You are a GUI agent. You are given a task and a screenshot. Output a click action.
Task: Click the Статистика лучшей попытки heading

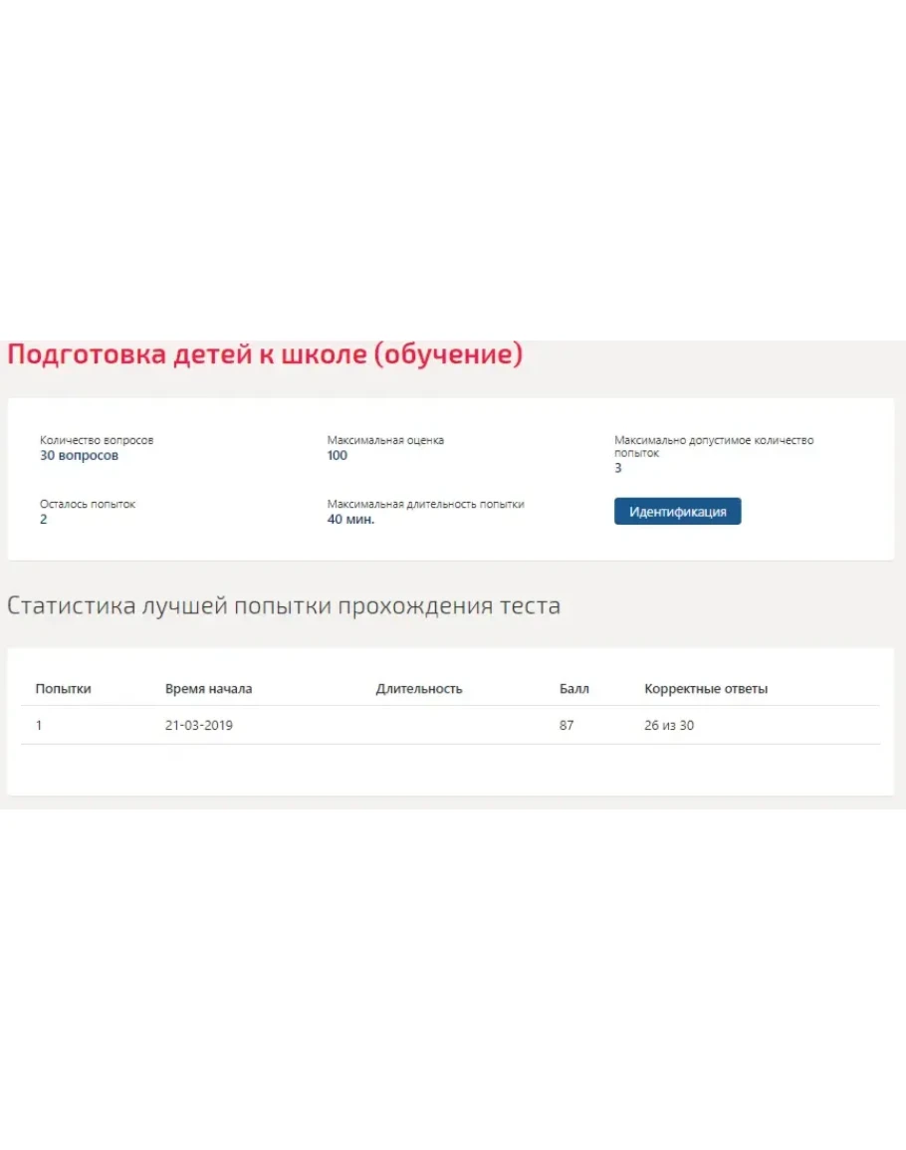284,605
